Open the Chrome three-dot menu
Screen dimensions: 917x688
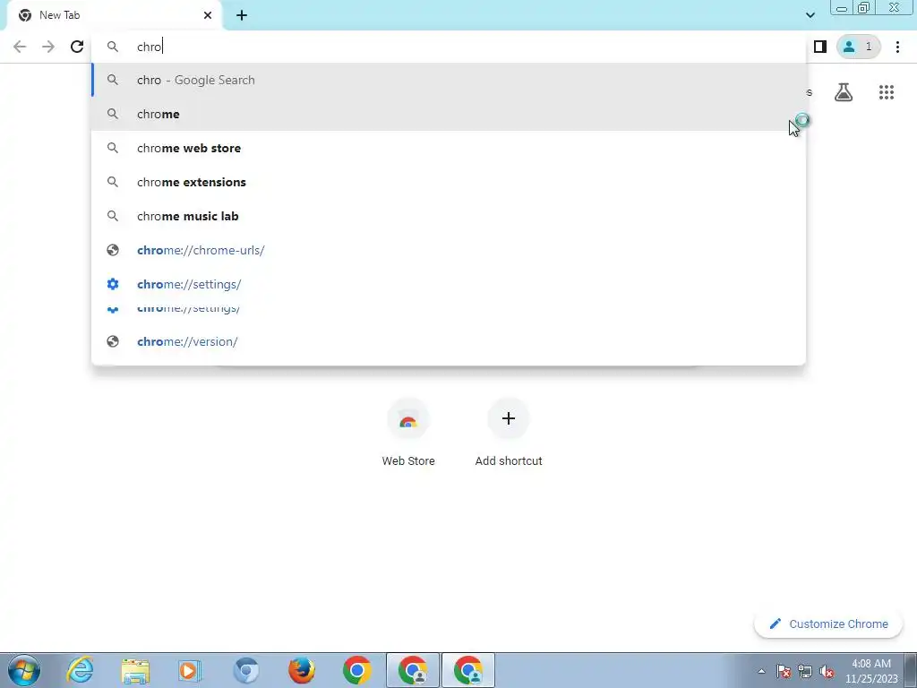coord(897,47)
